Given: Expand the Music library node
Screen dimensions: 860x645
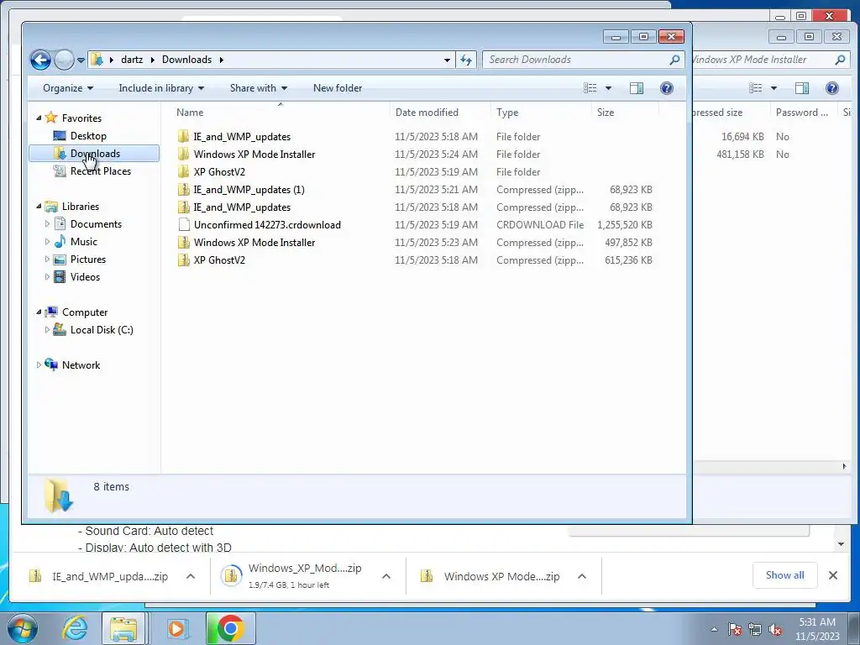Looking at the screenshot, I should click(x=47, y=241).
